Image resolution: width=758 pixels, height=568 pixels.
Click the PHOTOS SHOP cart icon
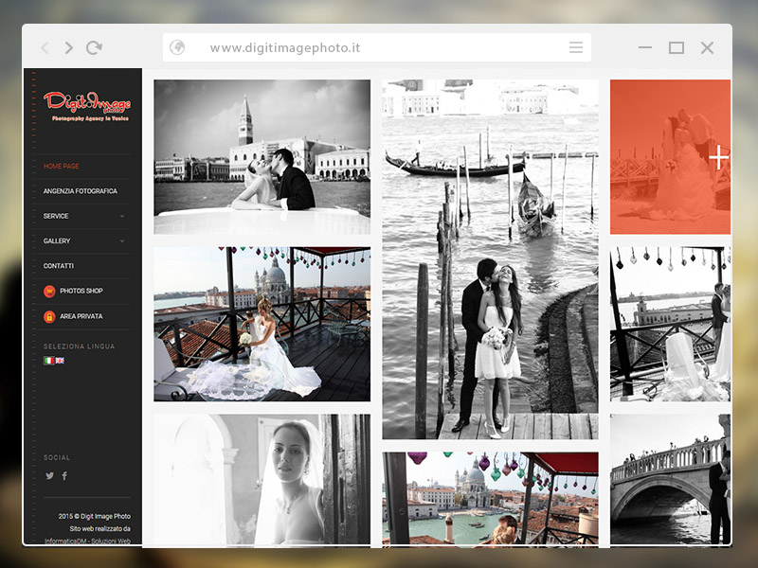[49, 292]
